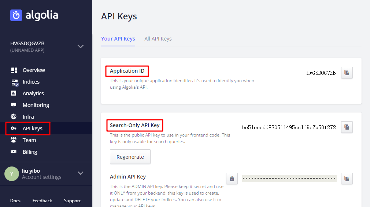The width and height of the screenshot is (370, 207).
Task: Copy the Admin API Key
Action: pyautogui.click(x=347, y=179)
